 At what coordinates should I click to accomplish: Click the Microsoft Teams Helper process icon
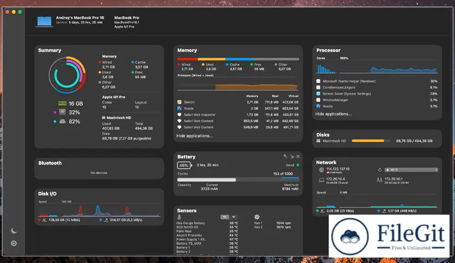318,81
